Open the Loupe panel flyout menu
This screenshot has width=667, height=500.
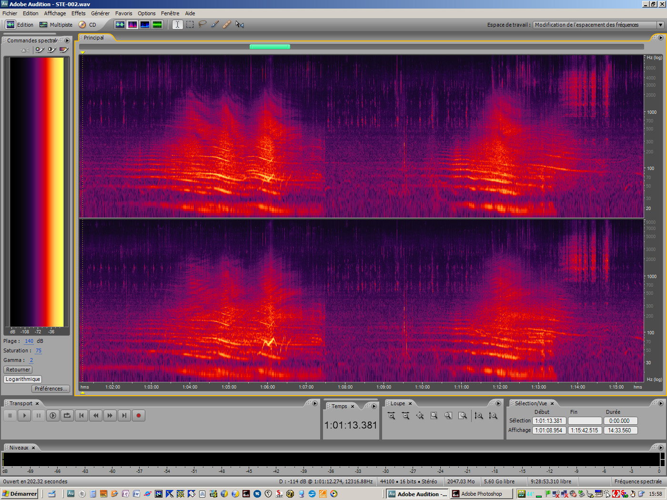tap(498, 403)
